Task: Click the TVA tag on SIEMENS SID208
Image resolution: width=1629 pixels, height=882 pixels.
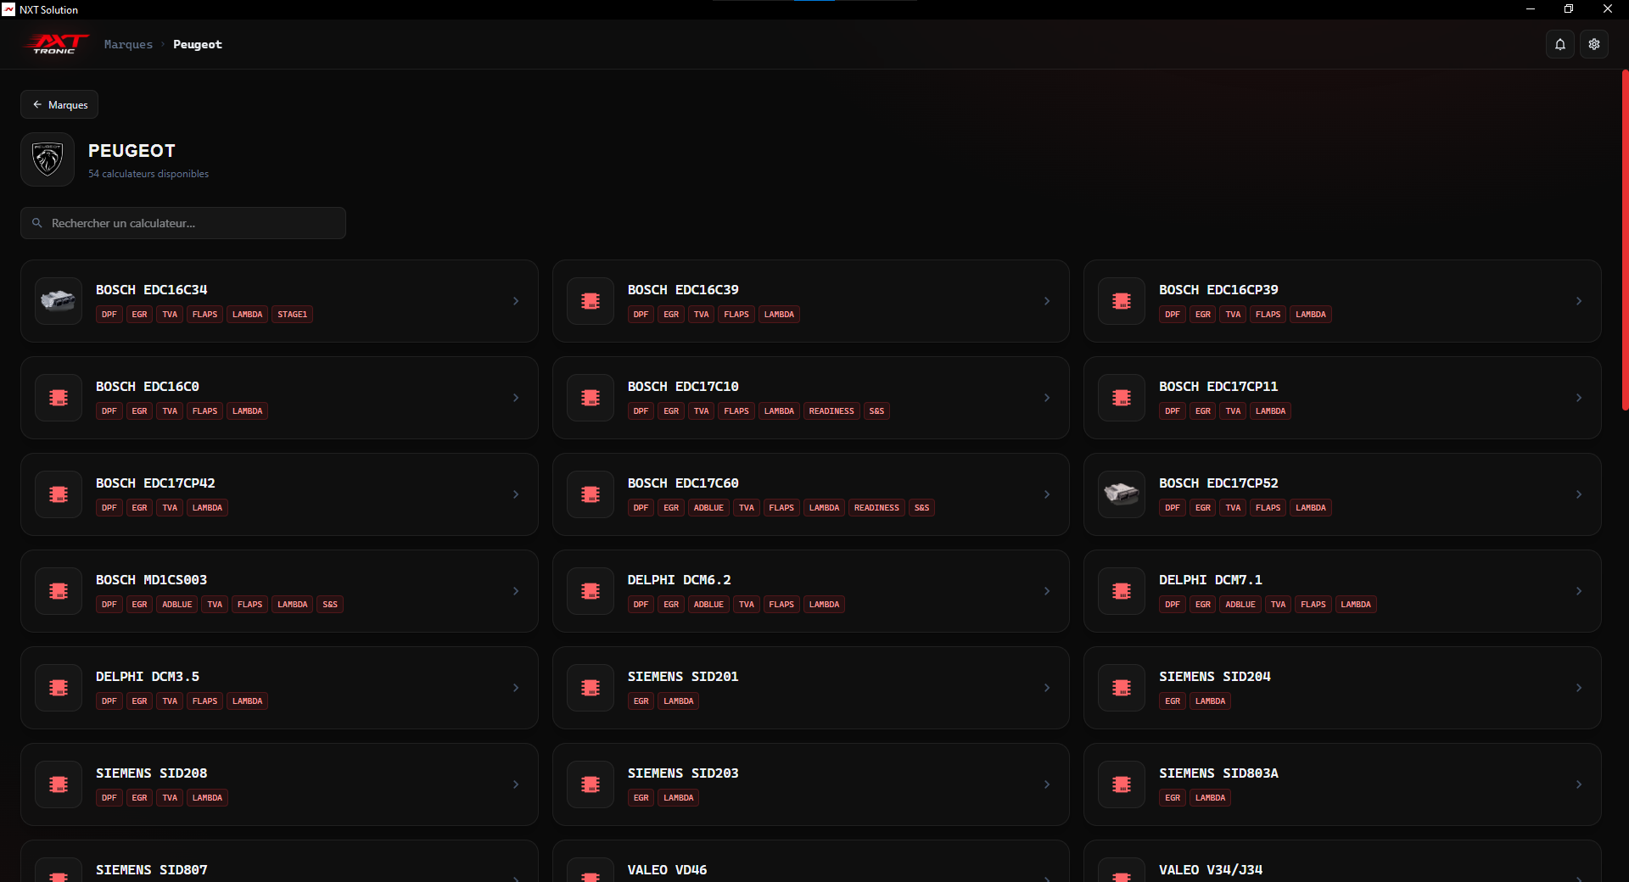Action: (x=170, y=798)
